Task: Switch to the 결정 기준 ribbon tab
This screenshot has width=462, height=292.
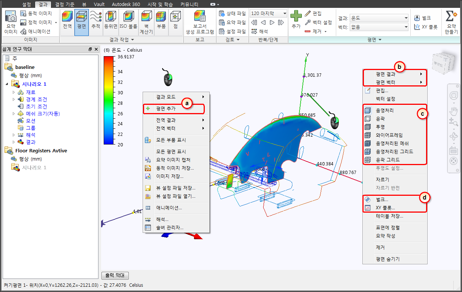Action: (64, 4)
